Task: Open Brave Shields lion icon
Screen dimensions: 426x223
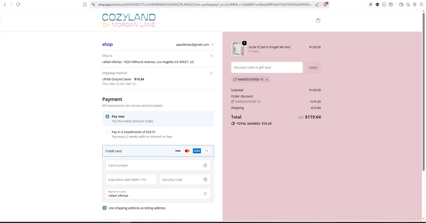Action: (x=325, y=4)
